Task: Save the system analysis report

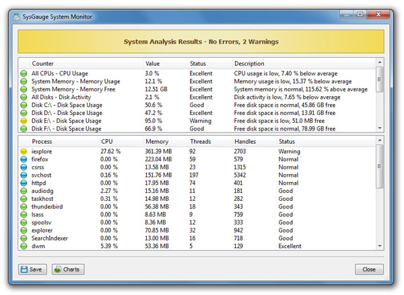Action: point(32,269)
